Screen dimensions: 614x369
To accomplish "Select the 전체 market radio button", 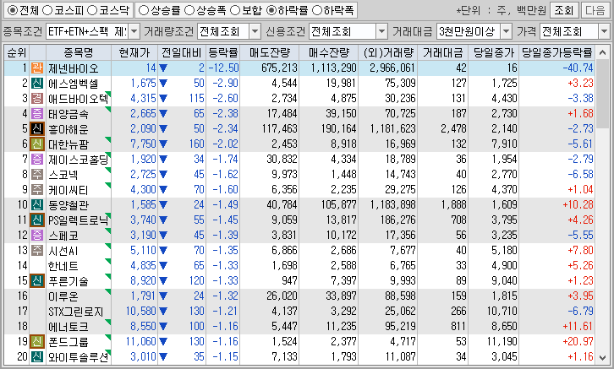I will pyautogui.click(x=13, y=10).
